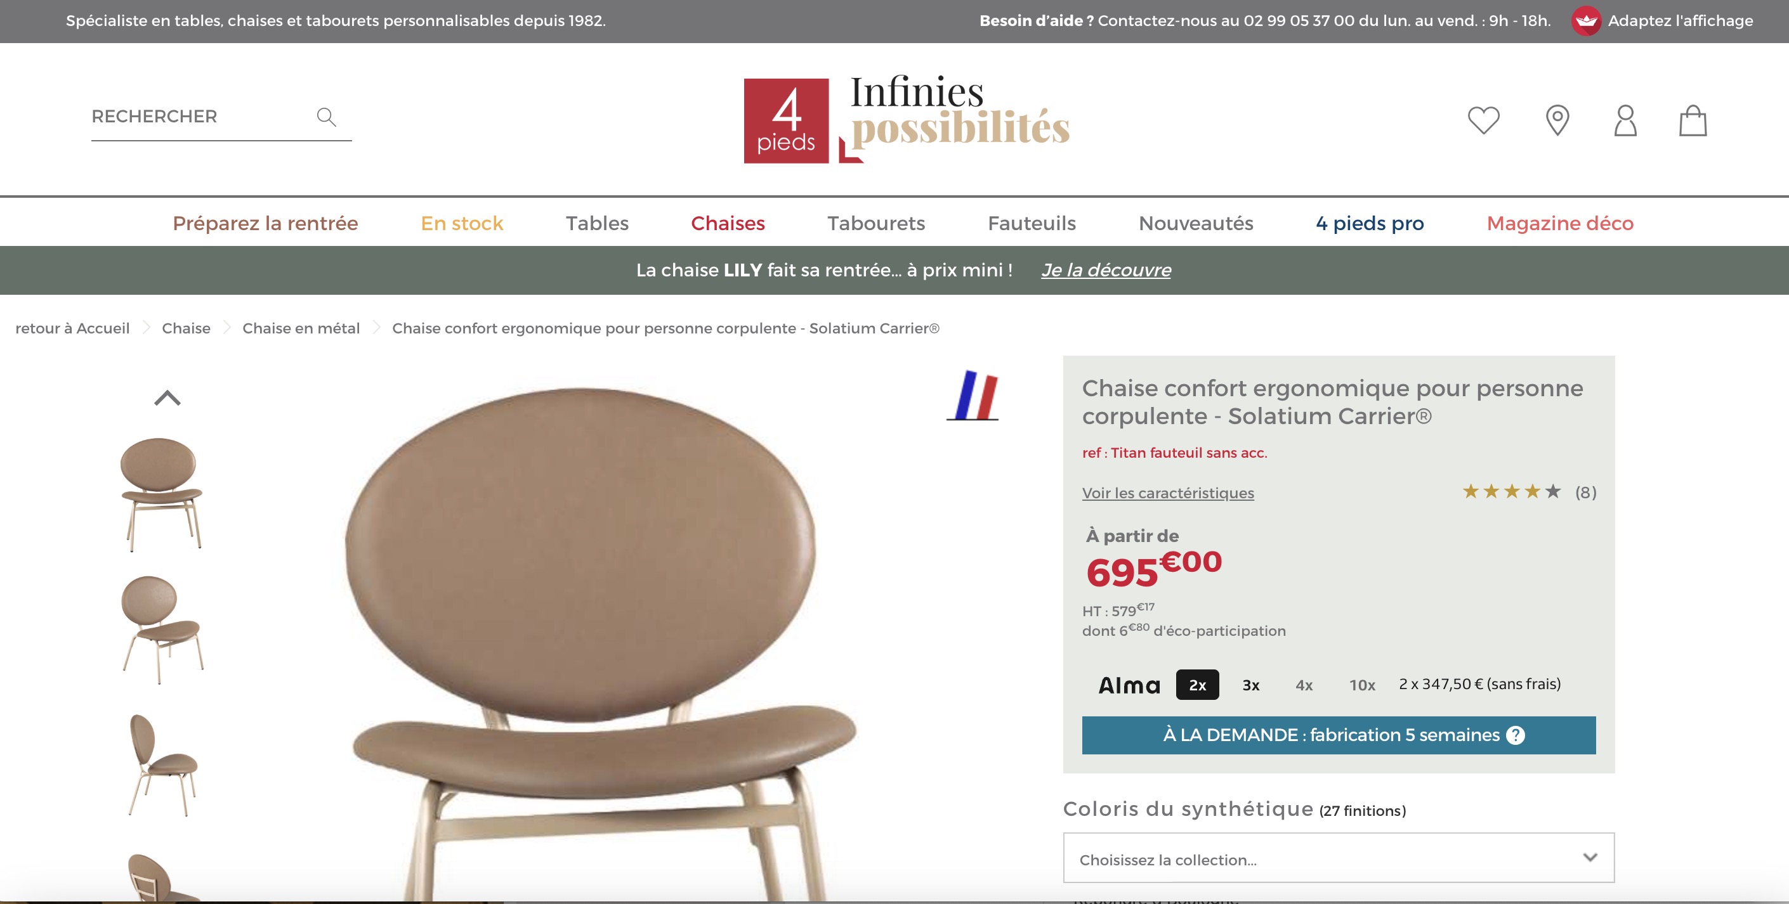Image resolution: width=1789 pixels, height=904 pixels.
Task: Open the Choisissez la collection dropdown
Action: point(1339,858)
